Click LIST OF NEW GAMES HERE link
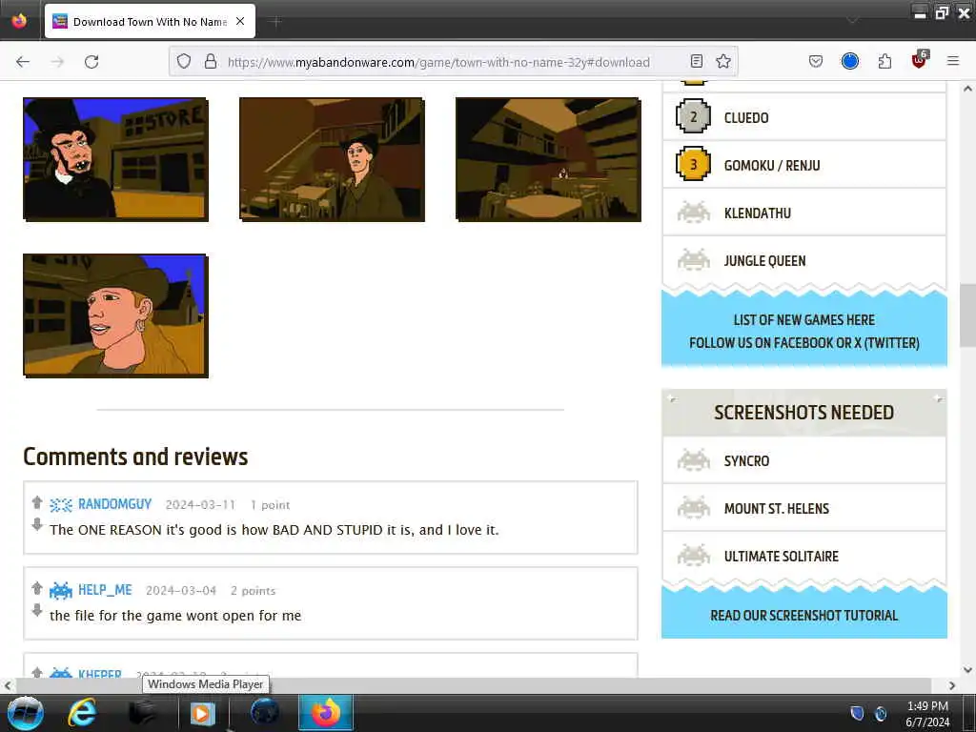 click(804, 320)
